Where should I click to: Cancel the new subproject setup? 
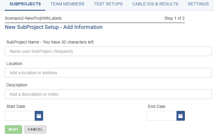click(35, 129)
